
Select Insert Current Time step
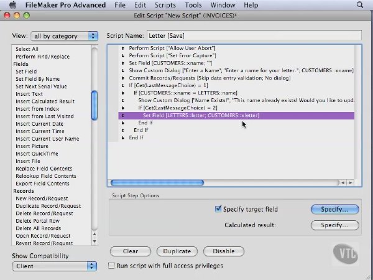40,131
